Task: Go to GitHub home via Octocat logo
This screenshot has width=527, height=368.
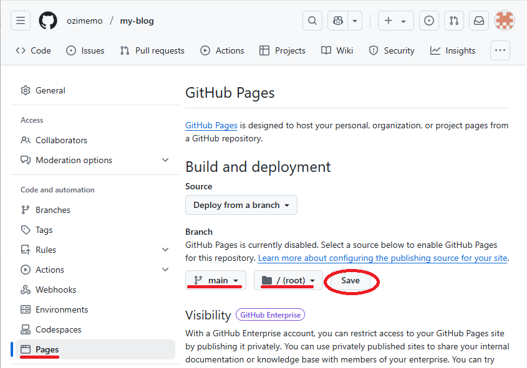Action: coord(48,21)
